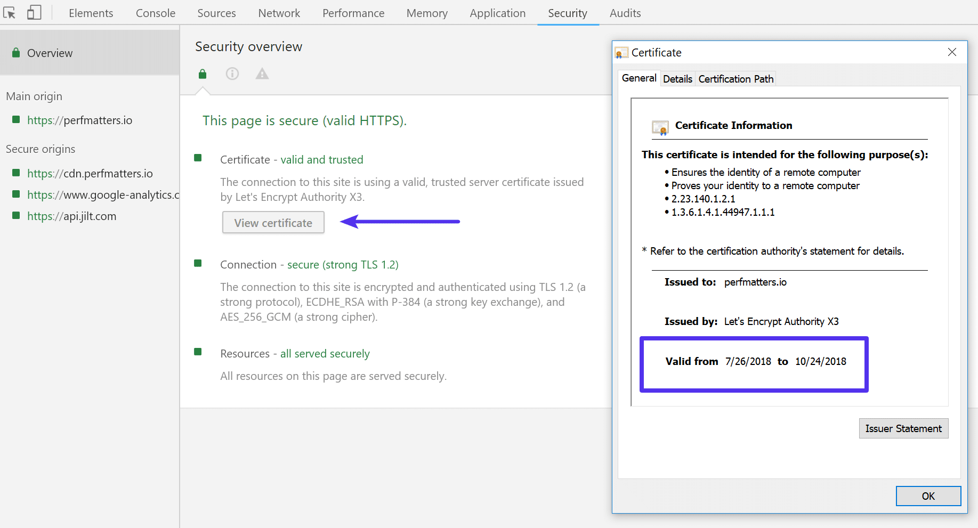Click the warning triangle icon in Security overview
This screenshot has width=978, height=528.
coord(262,74)
